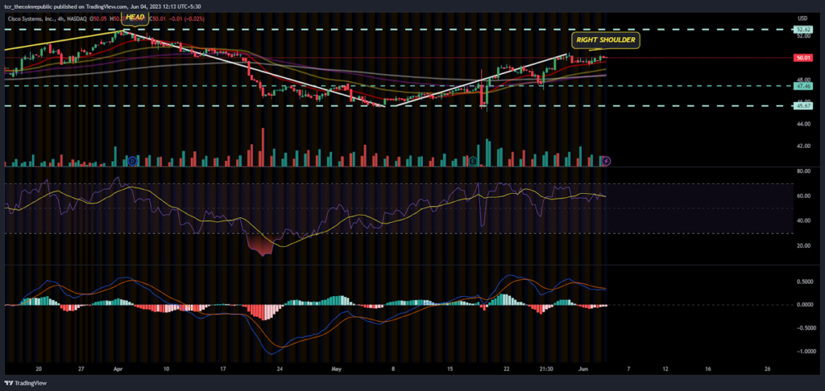Click the earnings E event marker
The image size is (825, 391).
point(474,161)
